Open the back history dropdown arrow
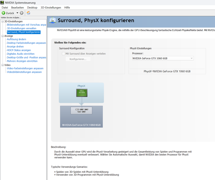The width and height of the screenshot is (215, 180). pyautogui.click(x=17, y=13)
